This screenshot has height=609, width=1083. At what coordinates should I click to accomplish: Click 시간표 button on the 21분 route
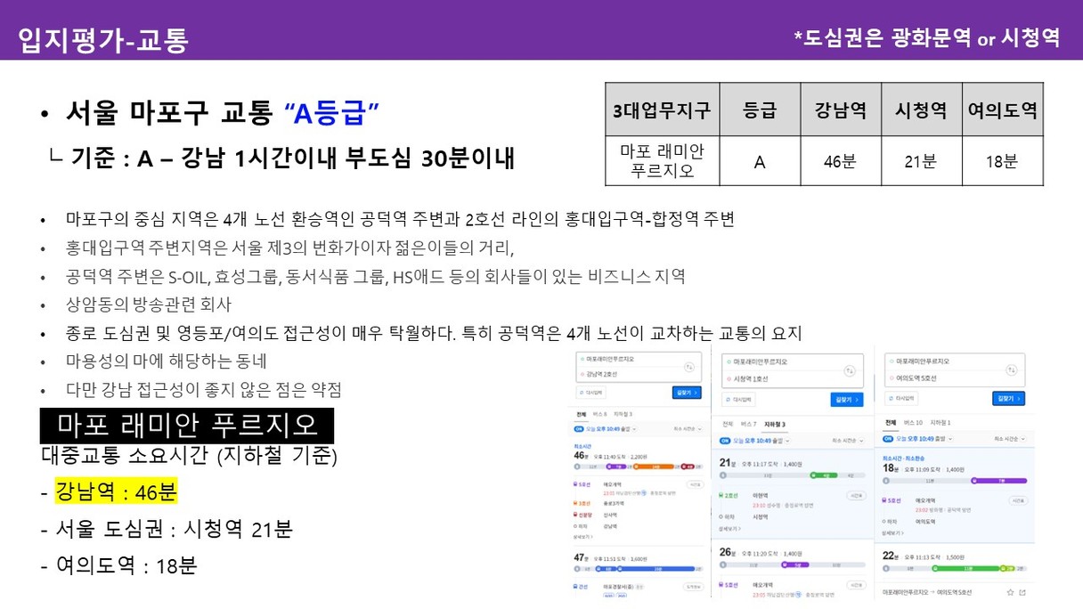(x=856, y=496)
